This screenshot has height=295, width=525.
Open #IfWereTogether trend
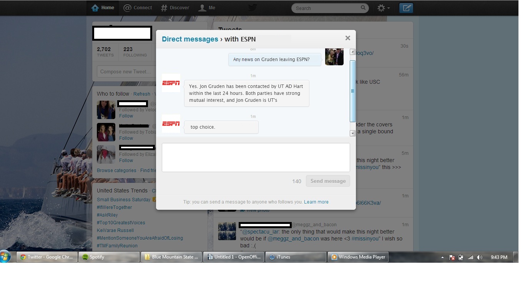115,207
